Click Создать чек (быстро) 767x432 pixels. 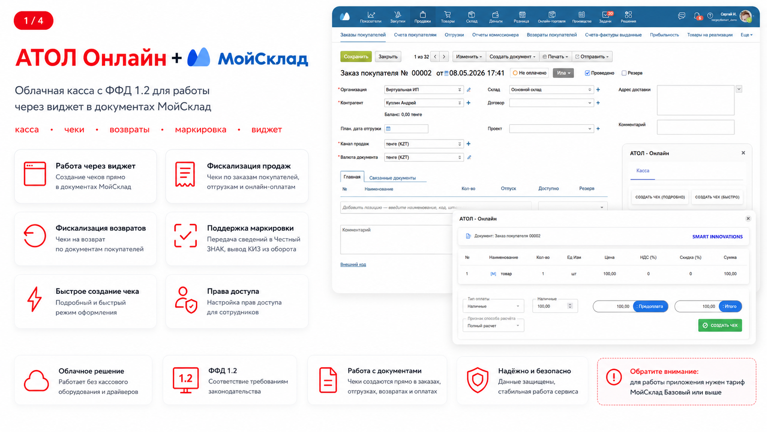(717, 197)
